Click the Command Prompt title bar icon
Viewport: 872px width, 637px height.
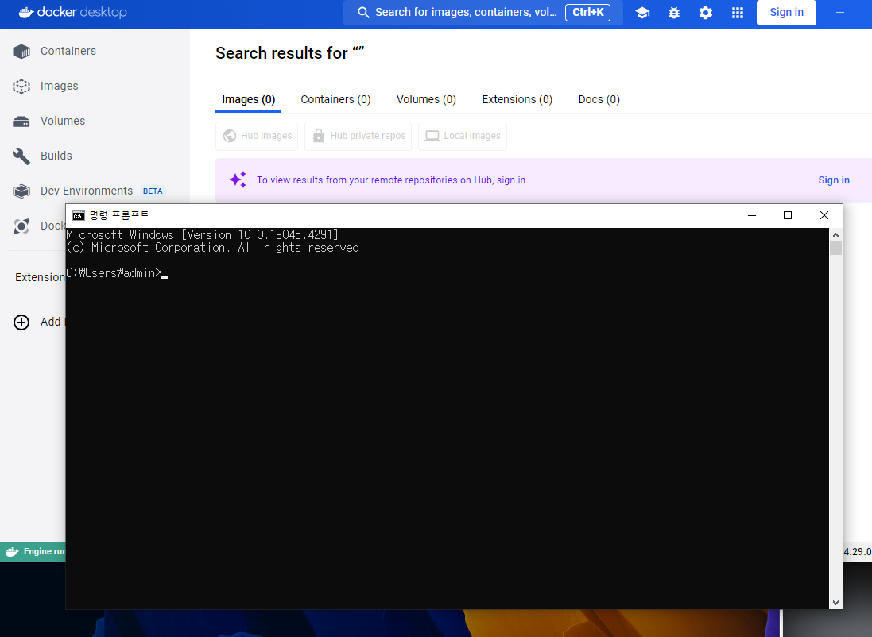click(x=79, y=216)
